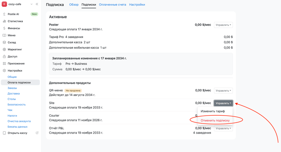Choose Изменить тариф in the dropdown menu

[213, 111]
